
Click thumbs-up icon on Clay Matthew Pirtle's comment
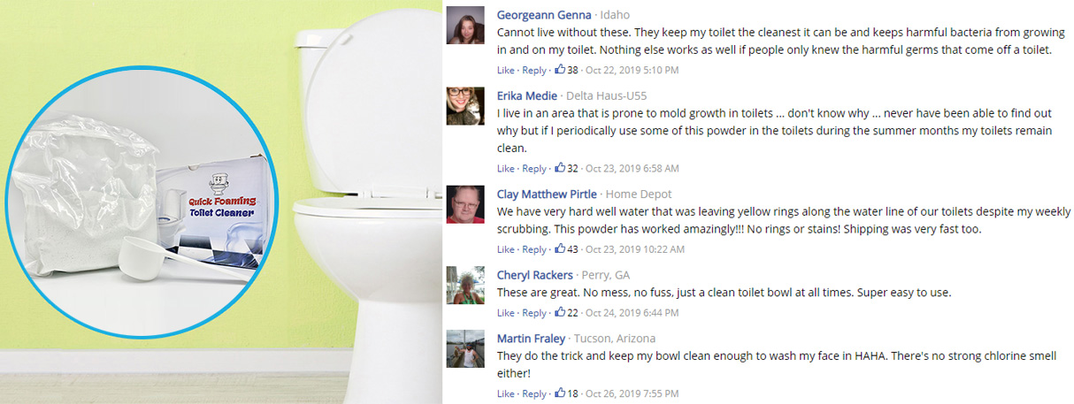[x=560, y=249]
